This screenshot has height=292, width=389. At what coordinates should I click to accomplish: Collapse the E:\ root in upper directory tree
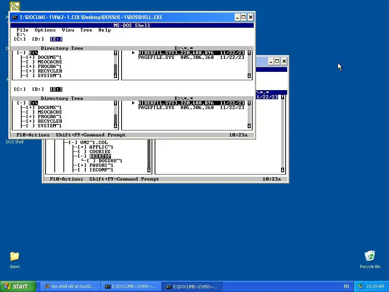pyautogui.click(x=21, y=53)
